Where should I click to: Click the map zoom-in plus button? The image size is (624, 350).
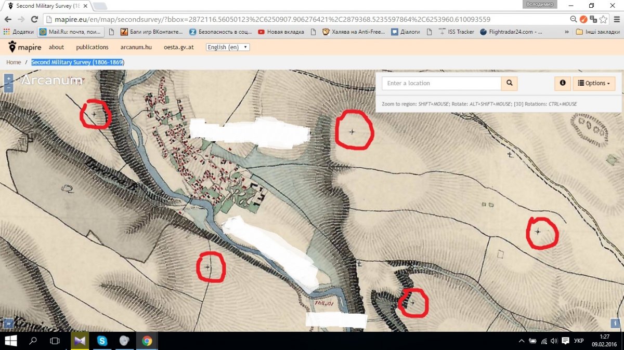(8, 79)
